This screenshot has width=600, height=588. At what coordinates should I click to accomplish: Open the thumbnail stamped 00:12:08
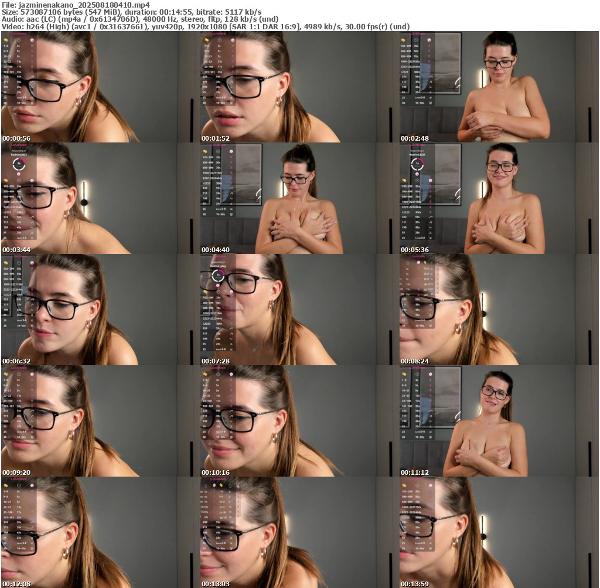point(100,532)
